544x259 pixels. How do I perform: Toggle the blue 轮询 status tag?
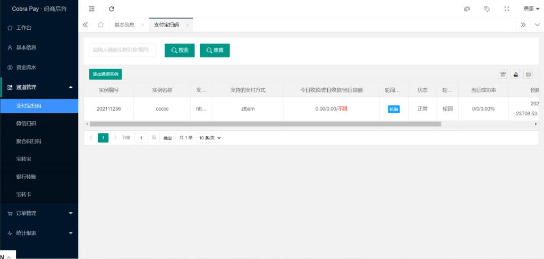tap(394, 109)
